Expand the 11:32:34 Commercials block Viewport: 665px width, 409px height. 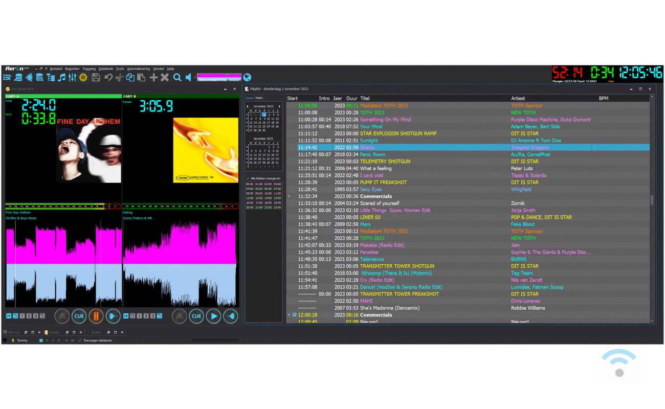pos(289,196)
